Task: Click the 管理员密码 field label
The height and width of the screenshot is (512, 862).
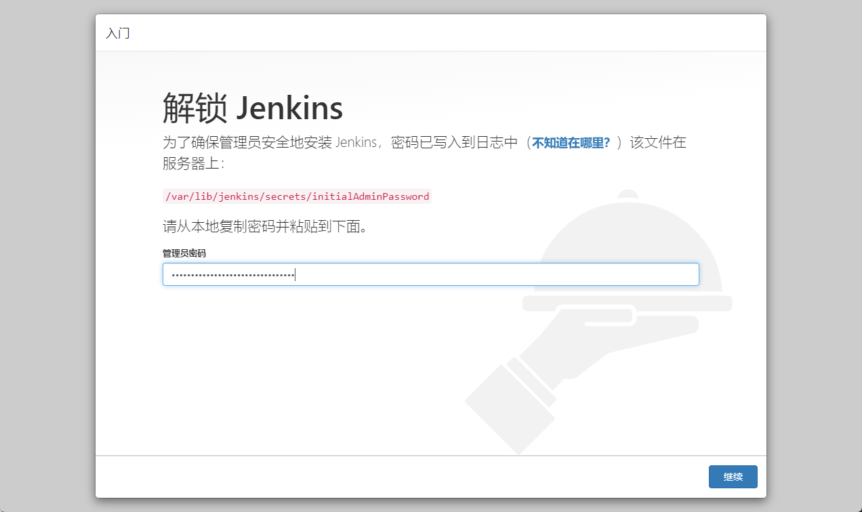Action: 184,253
